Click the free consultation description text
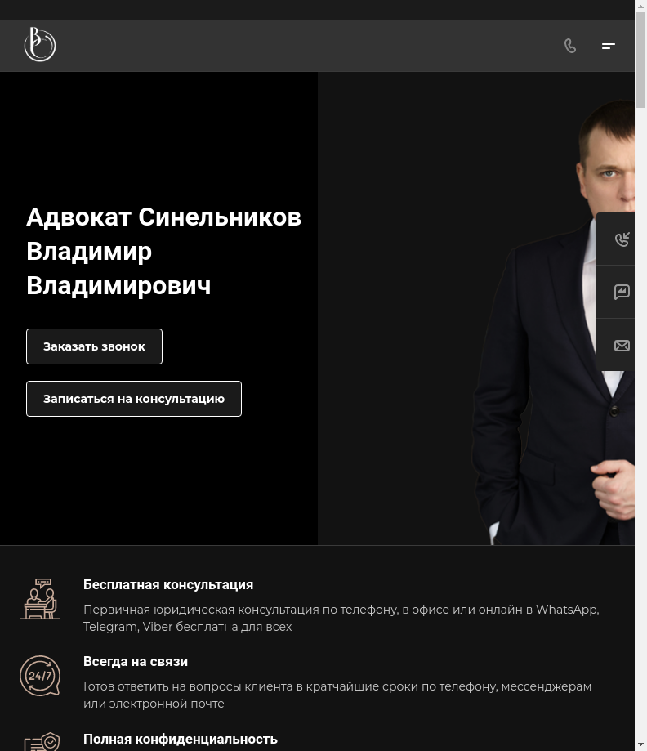The image size is (647, 751). (x=341, y=618)
